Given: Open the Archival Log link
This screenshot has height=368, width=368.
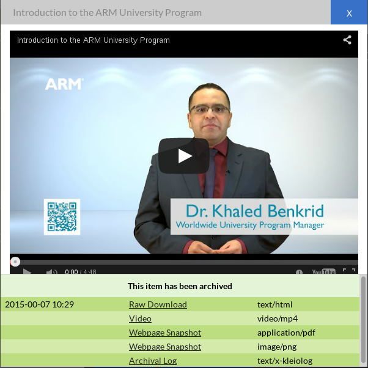Looking at the screenshot, I should [x=153, y=361].
